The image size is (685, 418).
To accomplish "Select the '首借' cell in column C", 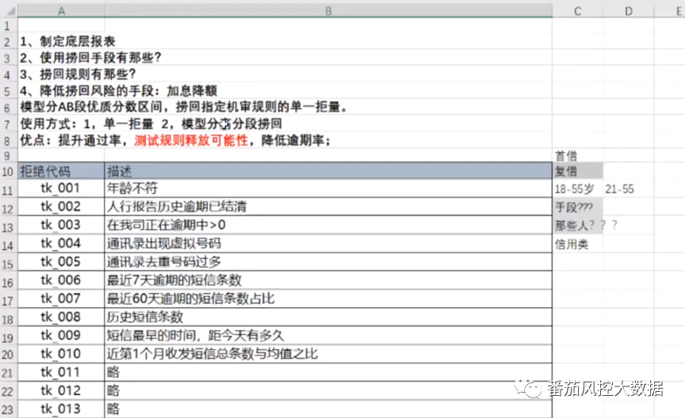I will [577, 154].
